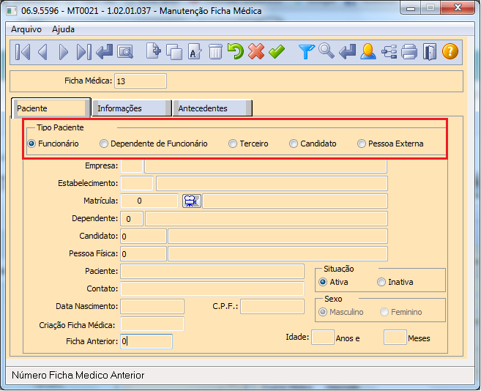Add a new record icon
The width and height of the screenshot is (481, 391).
pos(154,51)
